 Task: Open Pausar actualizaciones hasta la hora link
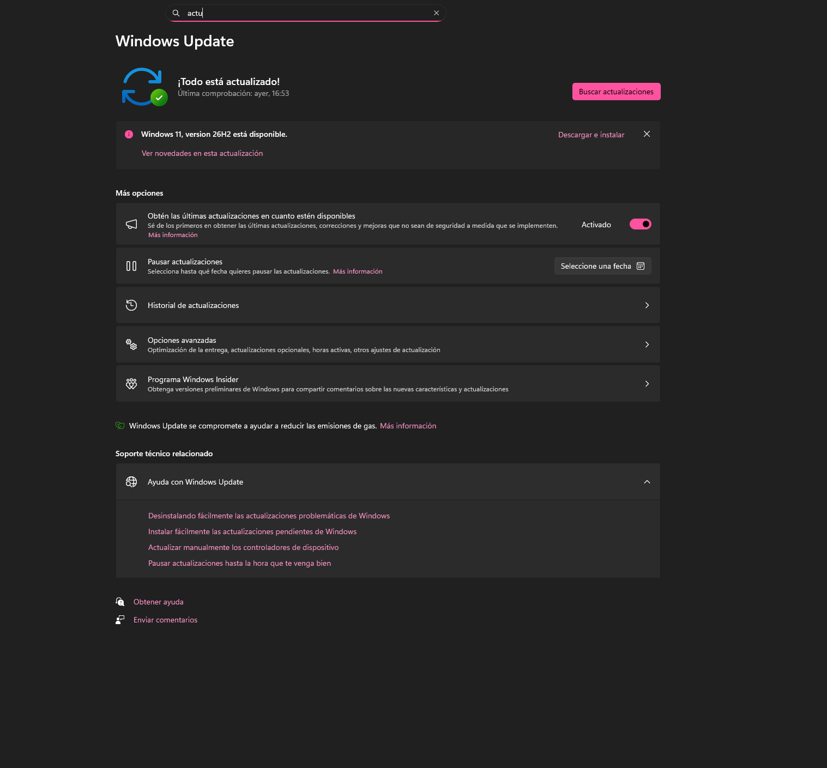click(239, 563)
